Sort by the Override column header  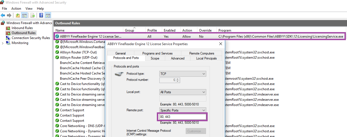tap(207, 30)
